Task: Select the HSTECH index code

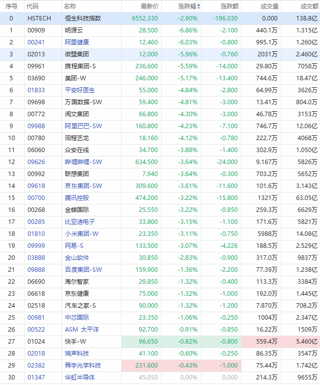Action: [39, 18]
